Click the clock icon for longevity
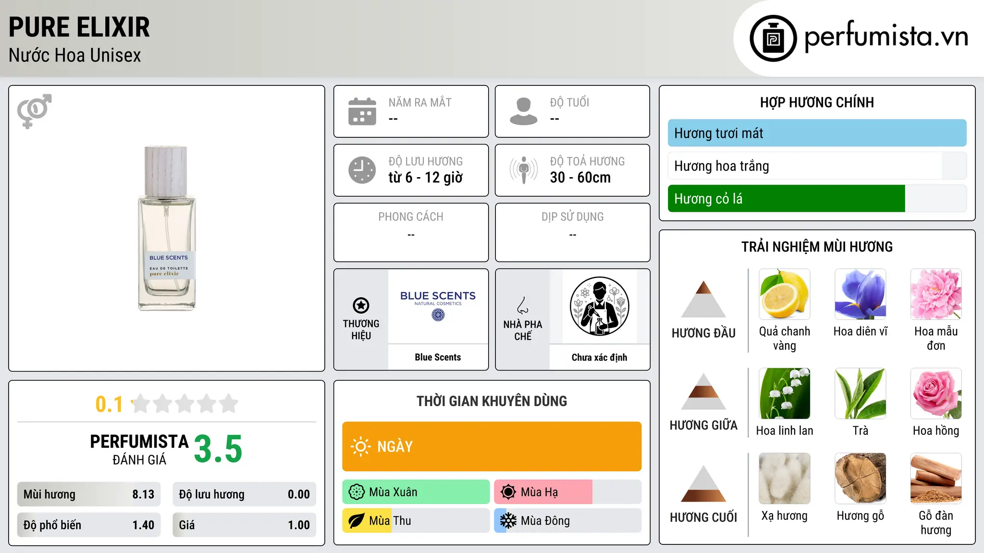Viewport: 984px width, 553px height. [x=362, y=170]
